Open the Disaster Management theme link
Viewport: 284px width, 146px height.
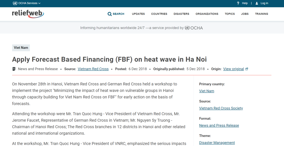(x=217, y=143)
